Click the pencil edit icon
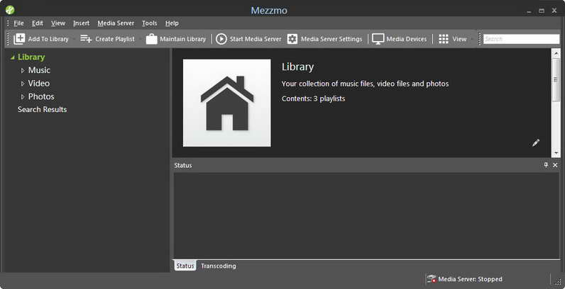The image size is (565, 289). coord(536,142)
